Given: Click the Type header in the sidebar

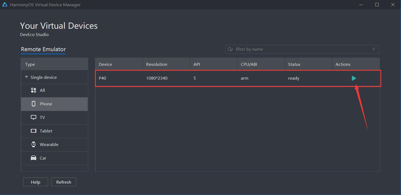Looking at the screenshot, I should [54, 64].
